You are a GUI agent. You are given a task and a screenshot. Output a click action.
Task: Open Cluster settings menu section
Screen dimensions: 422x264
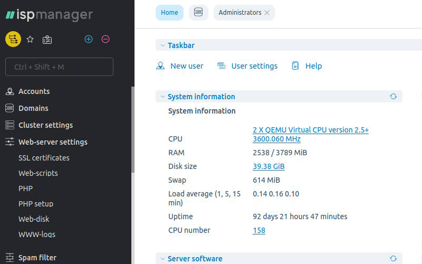[45, 125]
